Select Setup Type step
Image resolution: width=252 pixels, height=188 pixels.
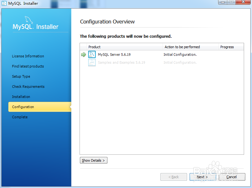(21, 76)
